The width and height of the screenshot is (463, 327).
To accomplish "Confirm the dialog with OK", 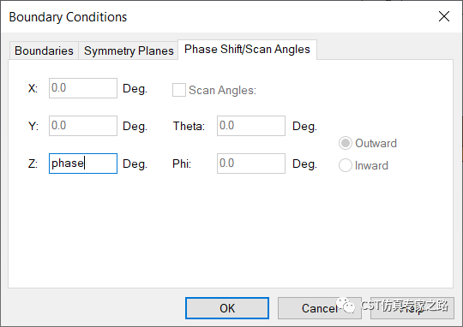I will click(227, 308).
